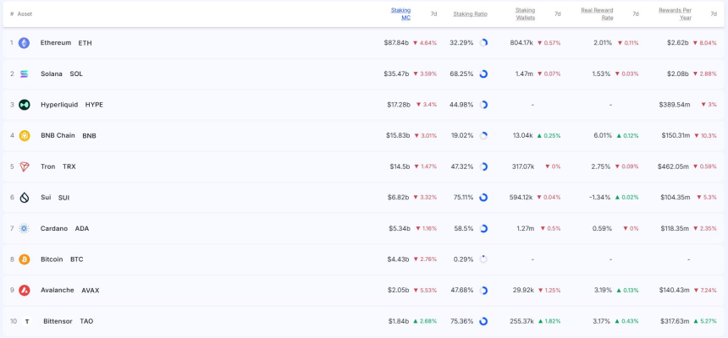Click the Ethereum logo icon
The width and height of the screenshot is (728, 338).
click(x=24, y=43)
